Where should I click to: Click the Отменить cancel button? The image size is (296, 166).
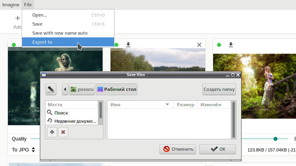click(178, 149)
